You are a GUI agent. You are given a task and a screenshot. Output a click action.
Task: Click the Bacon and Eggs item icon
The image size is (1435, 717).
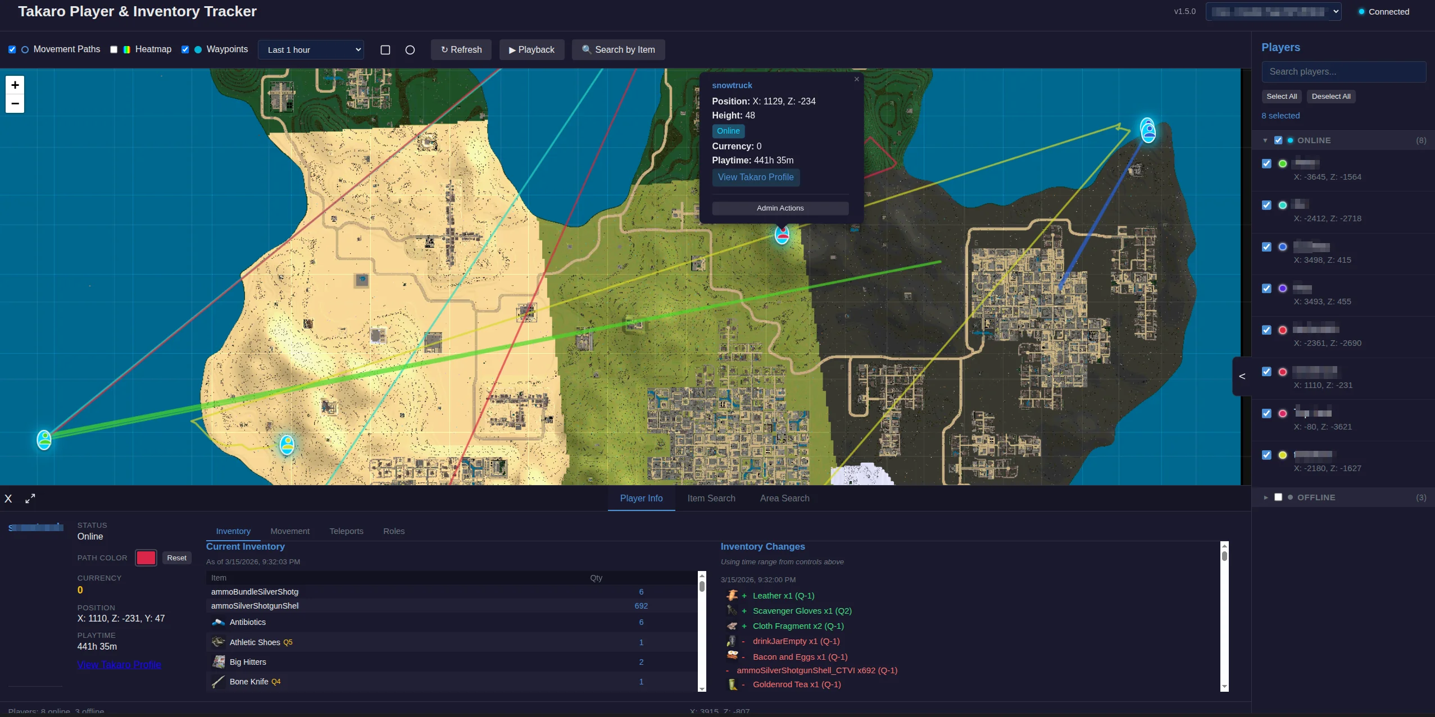pos(732,655)
